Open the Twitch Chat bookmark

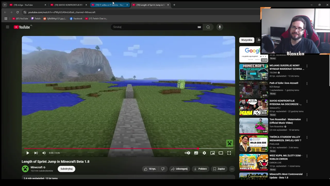(96, 19)
